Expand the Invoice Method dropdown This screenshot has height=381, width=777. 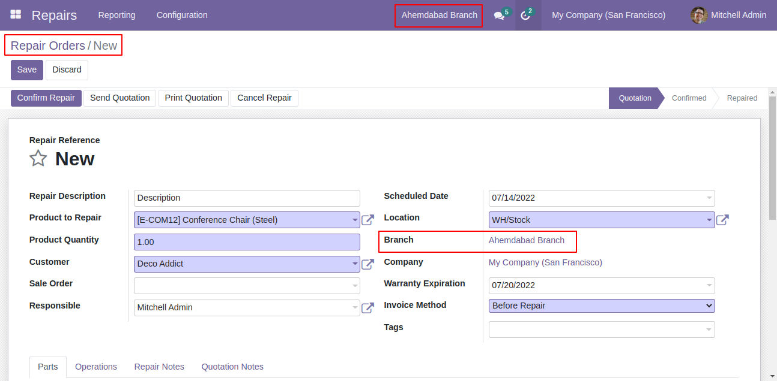pyautogui.click(x=601, y=306)
